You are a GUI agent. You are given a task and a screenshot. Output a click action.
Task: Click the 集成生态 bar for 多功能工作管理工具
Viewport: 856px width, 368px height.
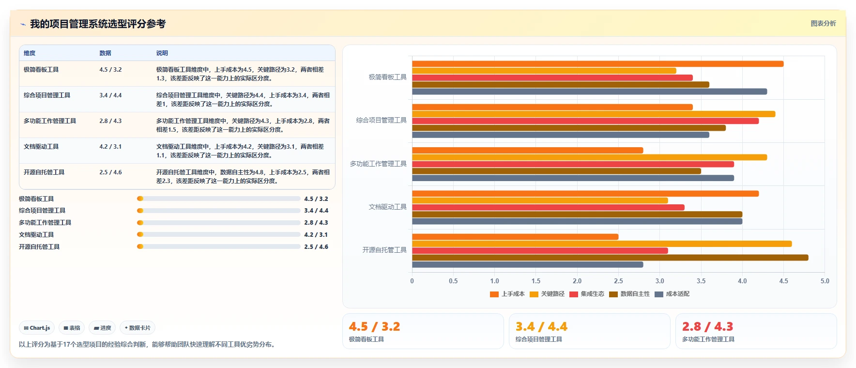click(x=573, y=164)
